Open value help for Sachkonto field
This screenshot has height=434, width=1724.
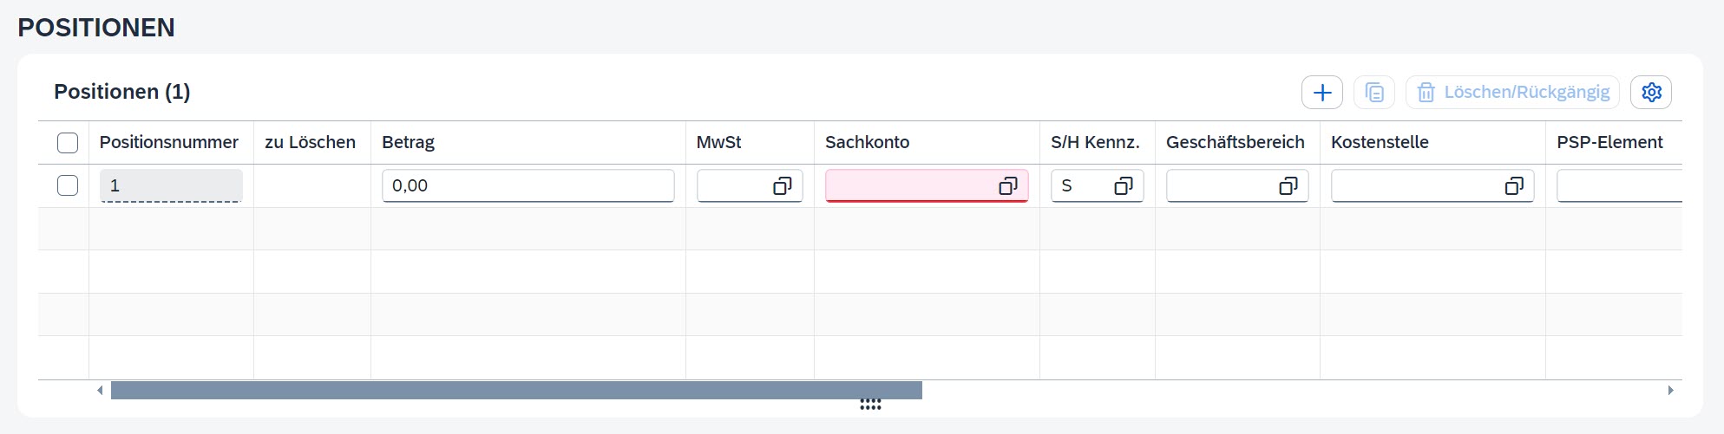1007,186
